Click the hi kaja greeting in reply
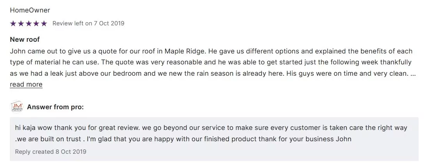 (26, 128)
